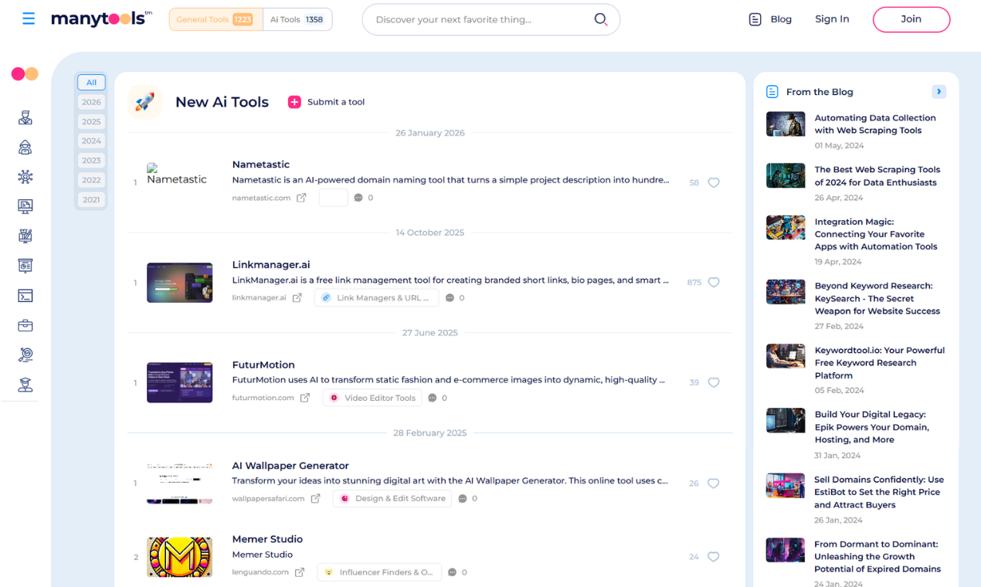
Task: Open the terminal/developer tools category icon
Action: 25,295
